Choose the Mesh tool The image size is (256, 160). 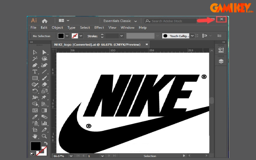[x=35, y=110]
